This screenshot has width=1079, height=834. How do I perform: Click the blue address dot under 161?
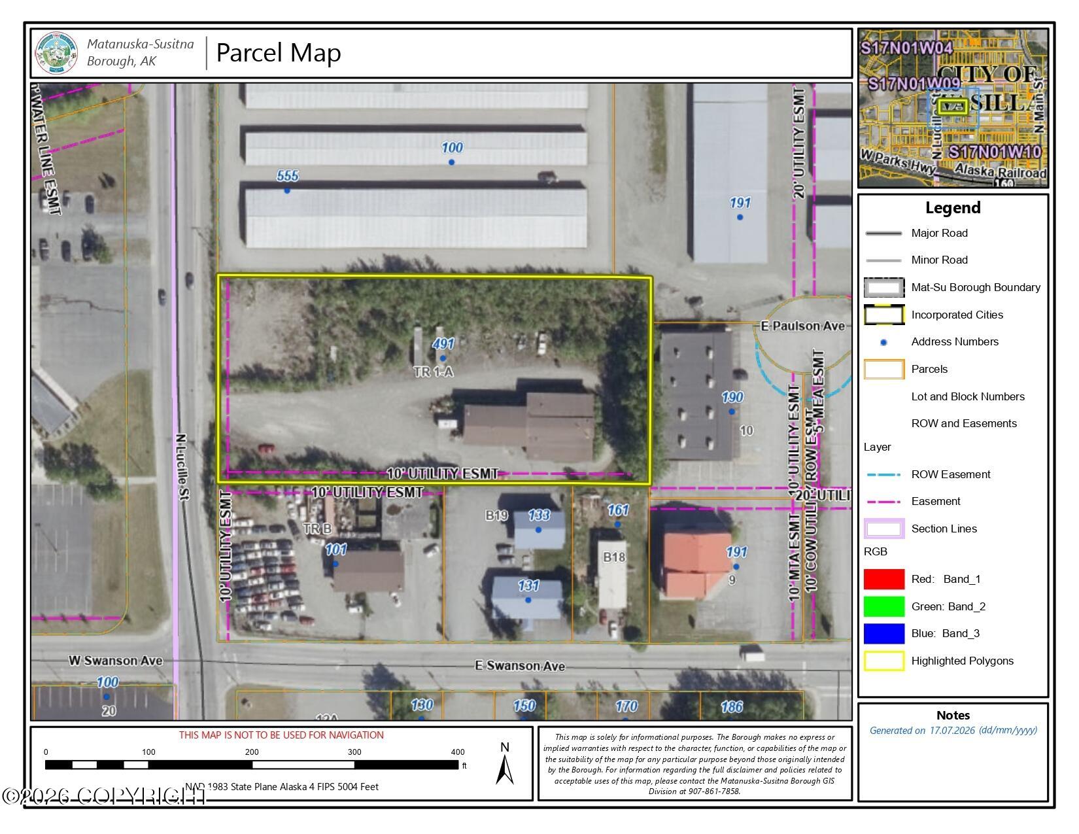(617, 524)
